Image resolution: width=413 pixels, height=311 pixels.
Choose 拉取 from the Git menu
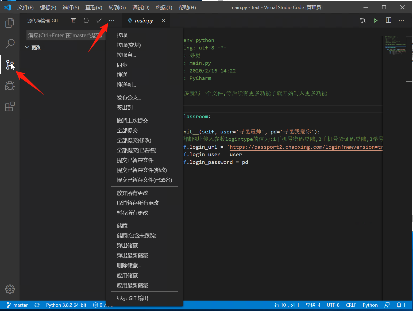144,35
